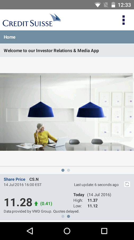Tap the Wi-Fi status icon
134x240 pixels.
pyautogui.click(x=97, y=5)
